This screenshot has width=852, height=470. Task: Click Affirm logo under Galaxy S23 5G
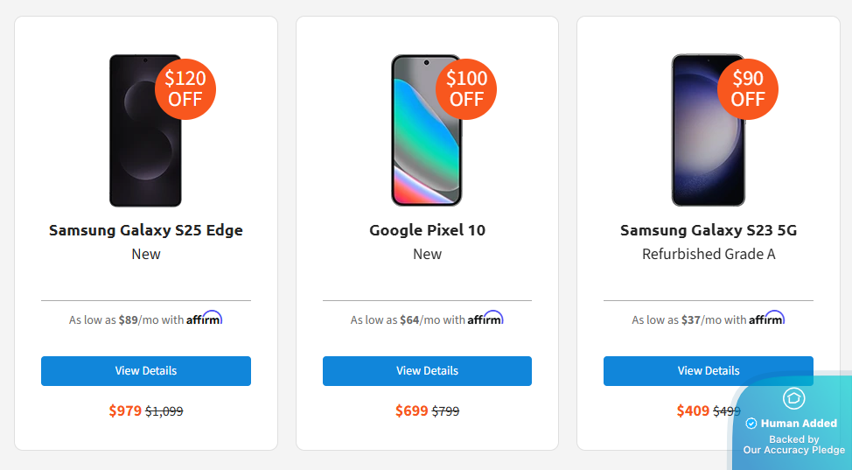click(x=766, y=319)
